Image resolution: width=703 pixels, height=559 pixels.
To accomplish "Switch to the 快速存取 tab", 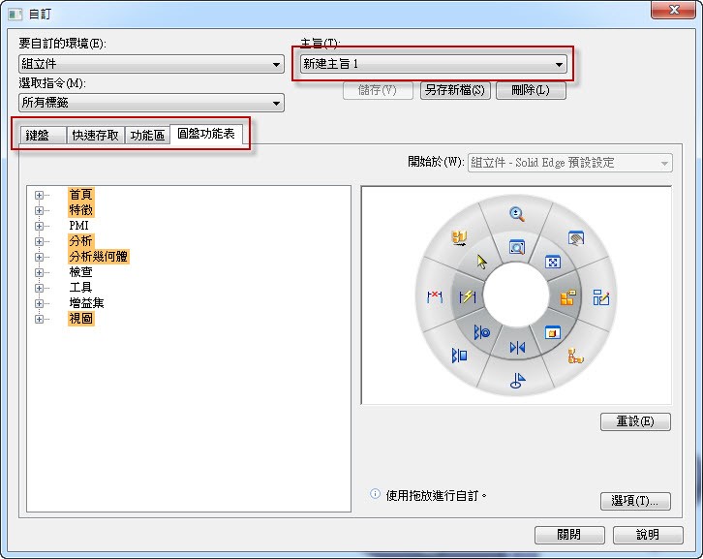I will pos(96,135).
